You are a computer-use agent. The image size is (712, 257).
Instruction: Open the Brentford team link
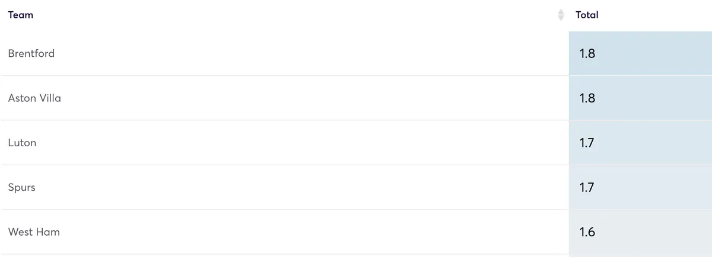[x=31, y=53]
